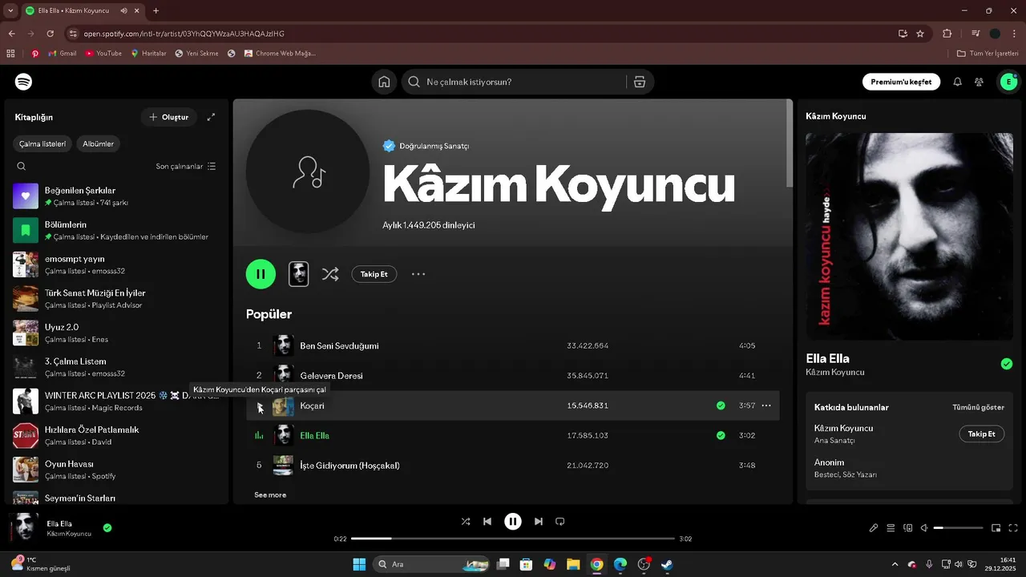Image resolution: width=1026 pixels, height=577 pixels.
Task: Open Pinterest bookmark icon
Action: (x=35, y=54)
